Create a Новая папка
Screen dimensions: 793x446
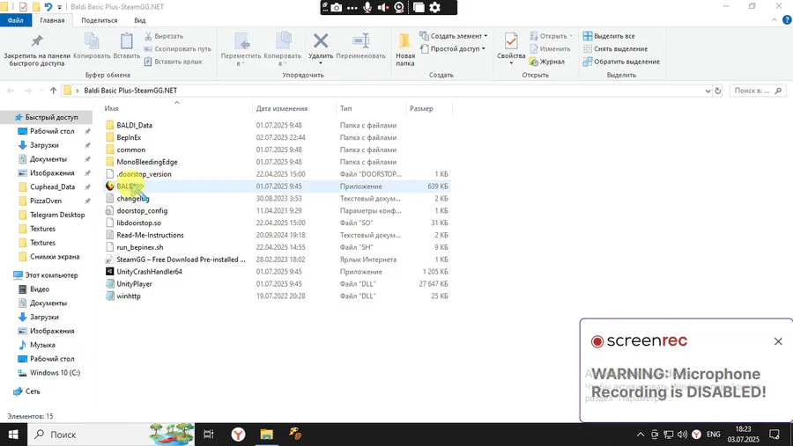[405, 49]
